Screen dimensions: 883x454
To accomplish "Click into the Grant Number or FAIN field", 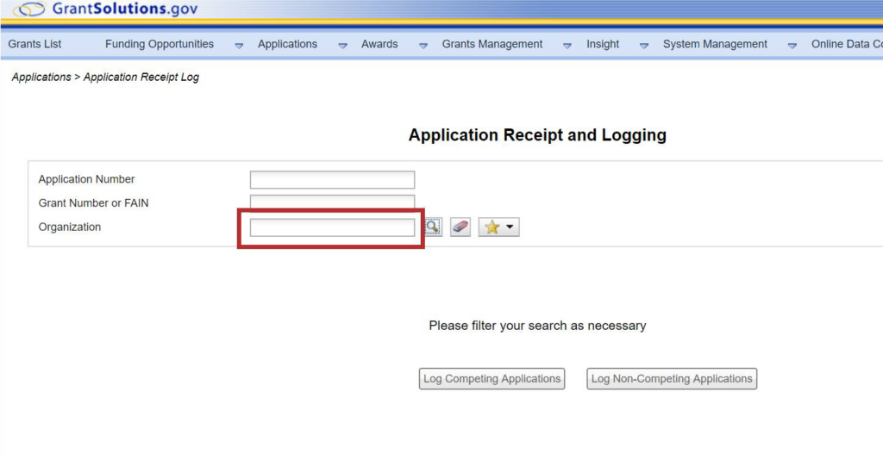I will point(332,202).
